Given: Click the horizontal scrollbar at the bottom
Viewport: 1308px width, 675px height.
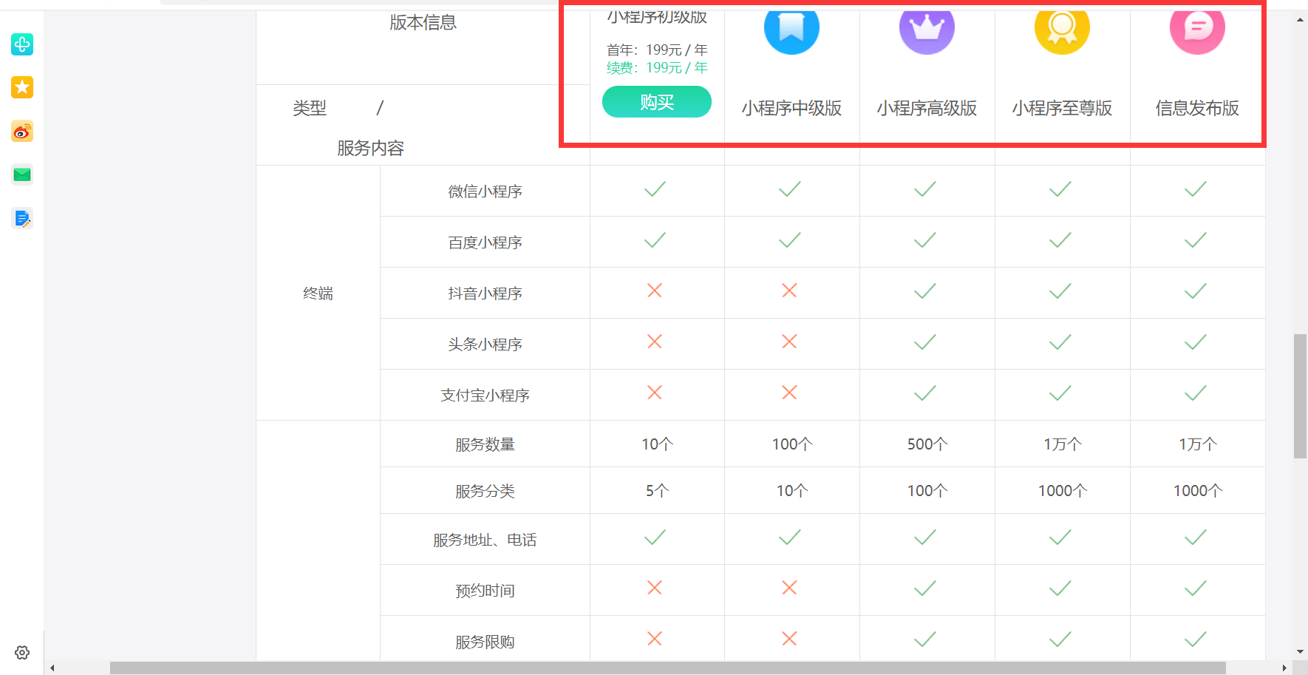Looking at the screenshot, I should tap(665, 666).
